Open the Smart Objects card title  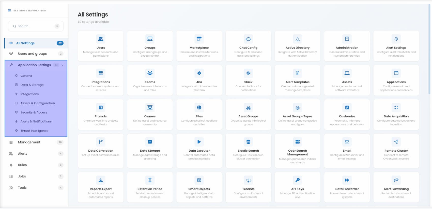point(199,189)
